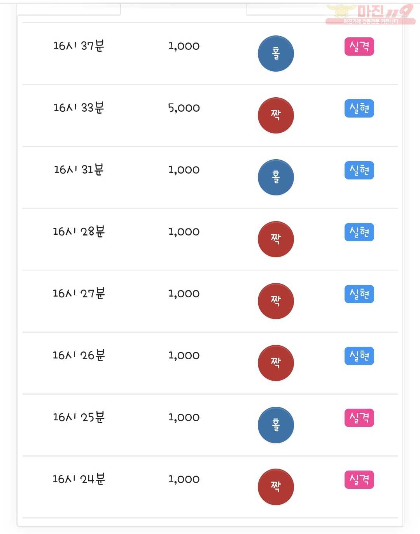Click the 5,000 amount in the 16시 33분 row
This screenshot has height=534, width=420.
(x=184, y=108)
